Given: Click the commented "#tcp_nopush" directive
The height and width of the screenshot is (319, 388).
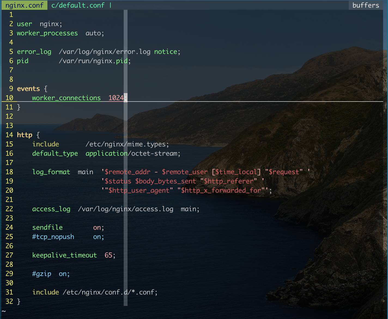Looking at the screenshot, I should coord(53,237).
